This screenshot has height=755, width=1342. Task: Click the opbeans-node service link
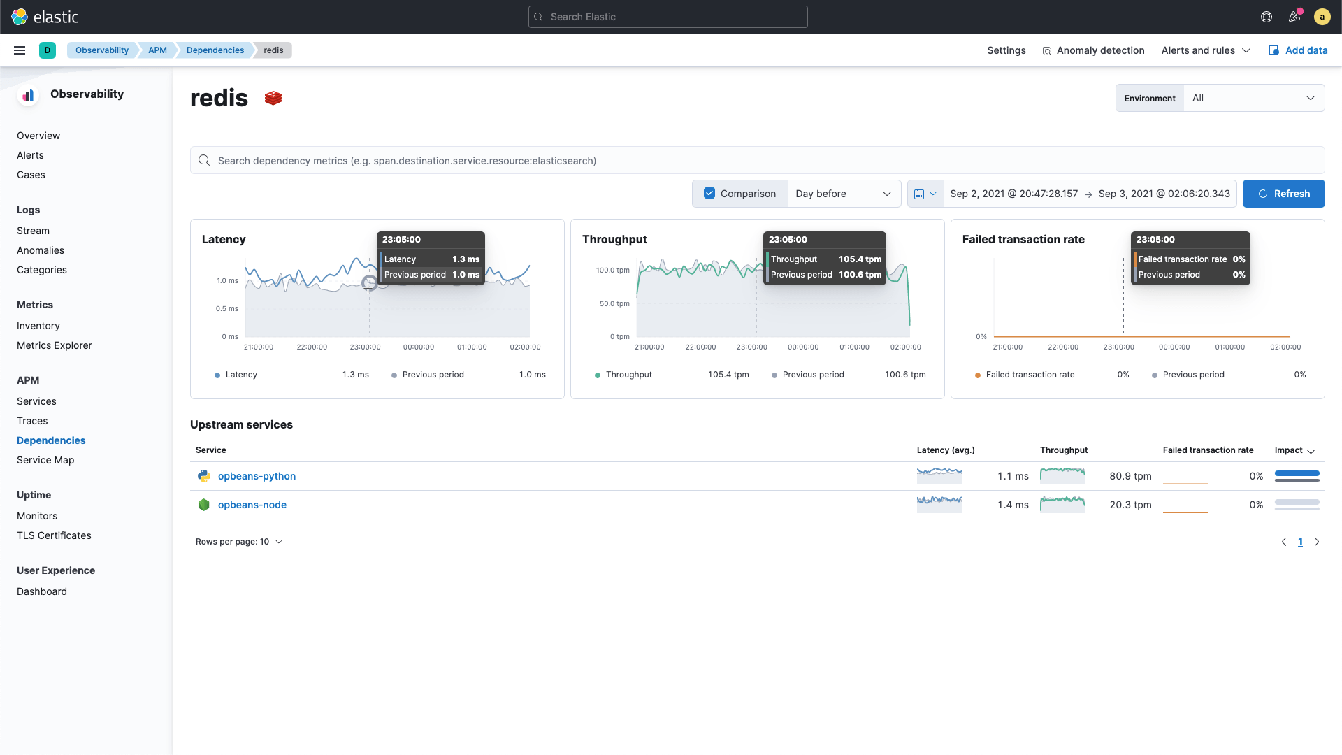point(252,504)
